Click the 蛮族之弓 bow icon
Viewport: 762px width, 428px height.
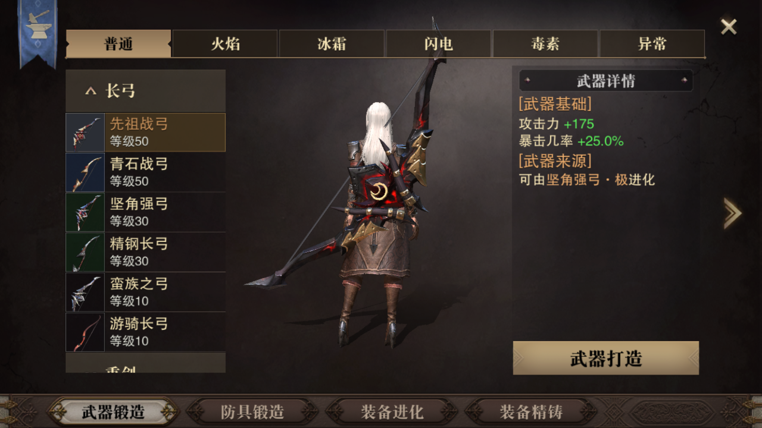click(85, 292)
